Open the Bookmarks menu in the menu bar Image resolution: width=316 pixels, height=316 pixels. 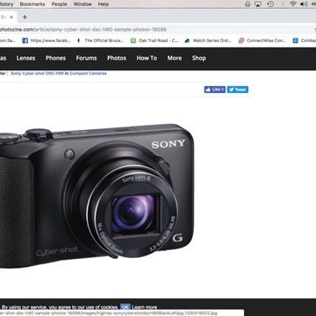point(32,4)
